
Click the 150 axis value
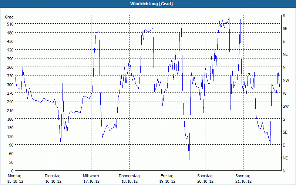10,128
